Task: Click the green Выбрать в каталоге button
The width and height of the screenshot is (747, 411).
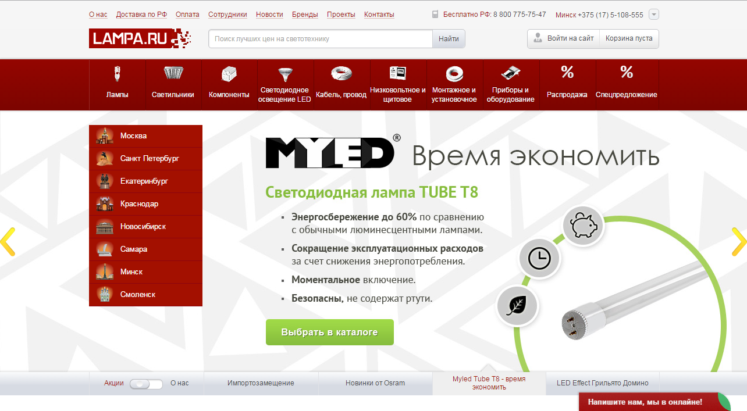Action: click(x=330, y=333)
